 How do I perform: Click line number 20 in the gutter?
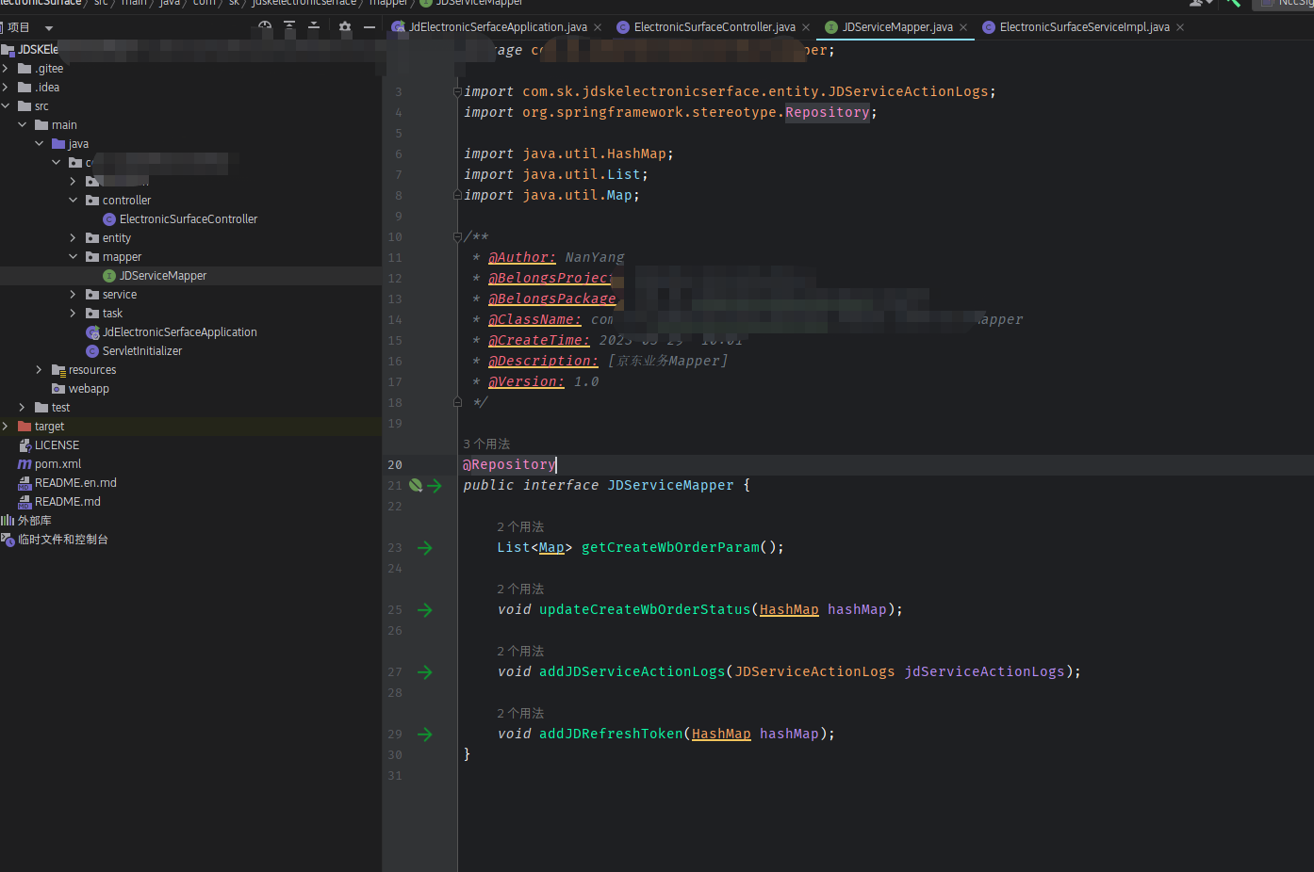(395, 465)
